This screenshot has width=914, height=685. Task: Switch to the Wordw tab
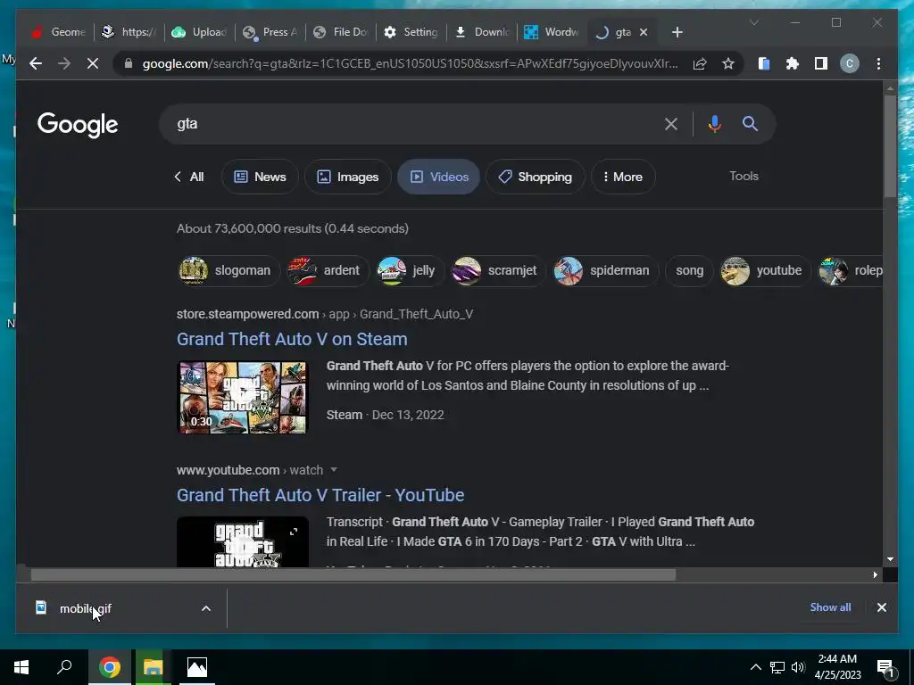click(x=552, y=32)
